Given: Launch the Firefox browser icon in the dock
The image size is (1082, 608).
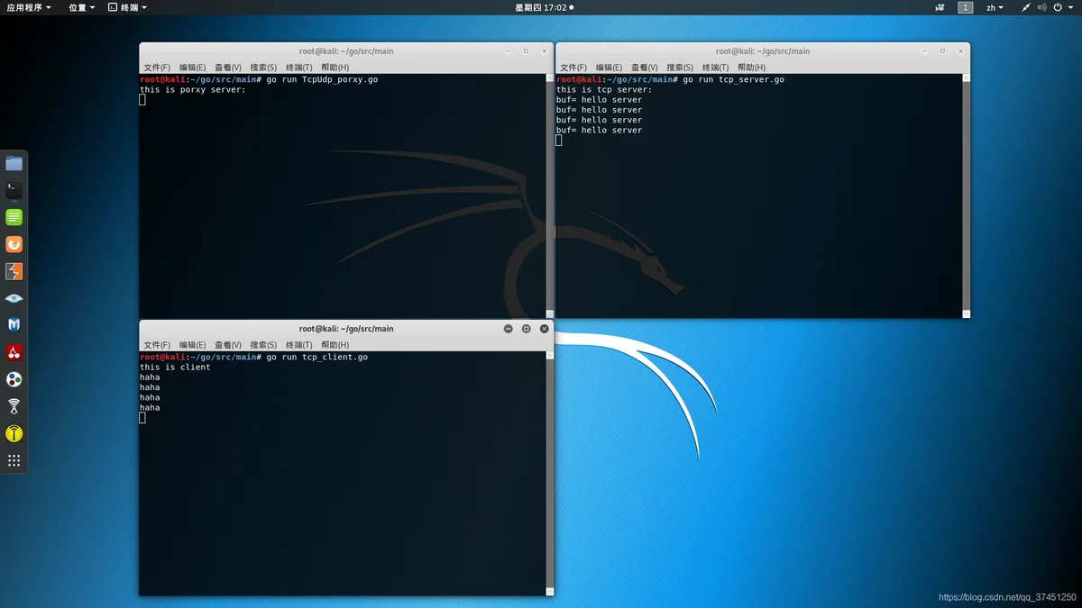Looking at the screenshot, I should pyautogui.click(x=14, y=244).
